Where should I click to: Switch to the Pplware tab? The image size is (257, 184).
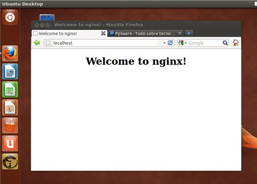(x=146, y=33)
